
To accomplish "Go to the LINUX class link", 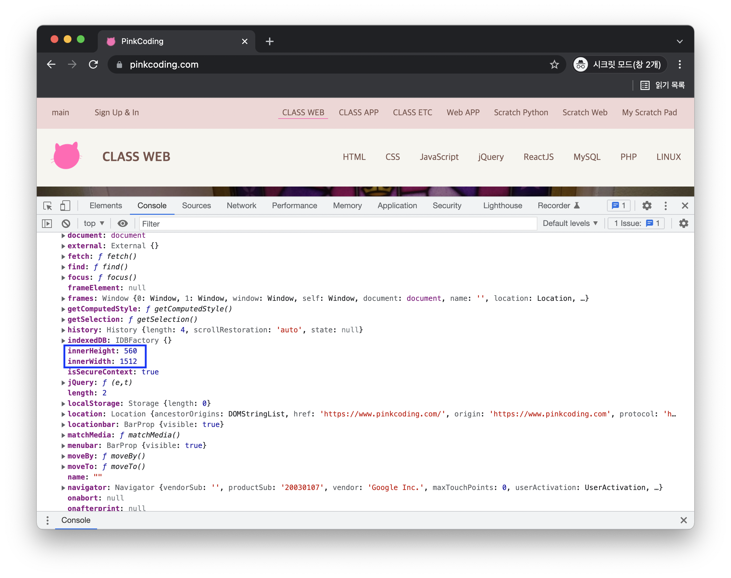I will point(668,157).
